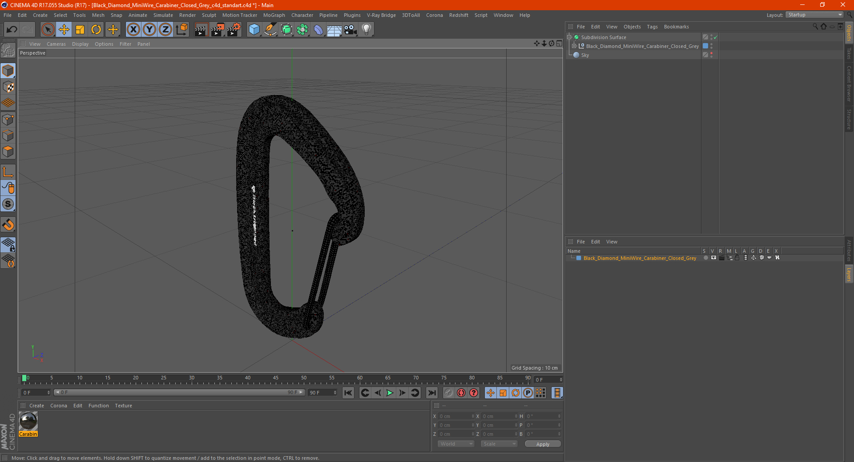This screenshot has width=854, height=462.
Task: Select the Move tool in the toolbar
Action: point(64,30)
